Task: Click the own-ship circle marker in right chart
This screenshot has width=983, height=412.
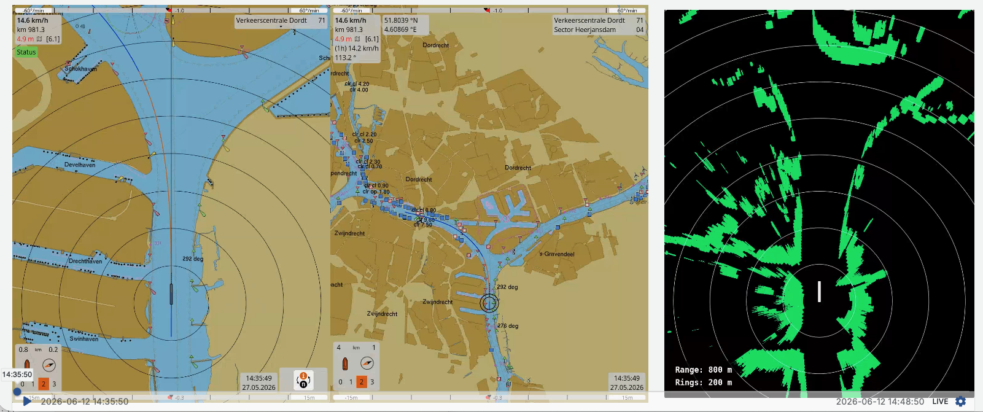Action: (x=489, y=303)
